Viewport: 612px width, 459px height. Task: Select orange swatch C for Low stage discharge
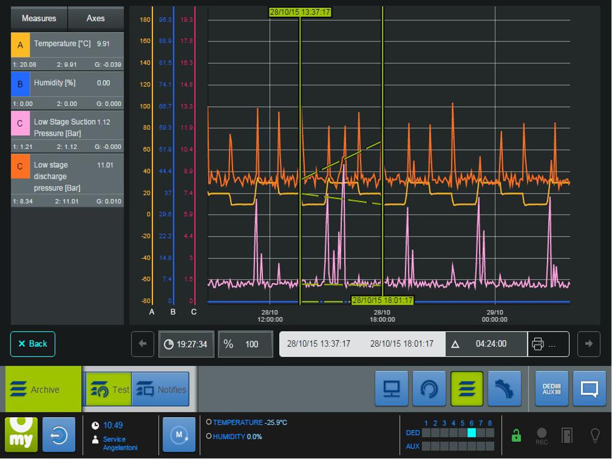(20, 166)
